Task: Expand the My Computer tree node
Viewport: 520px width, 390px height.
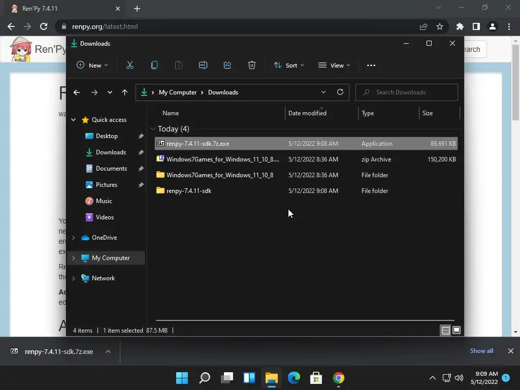Action: coord(73,258)
